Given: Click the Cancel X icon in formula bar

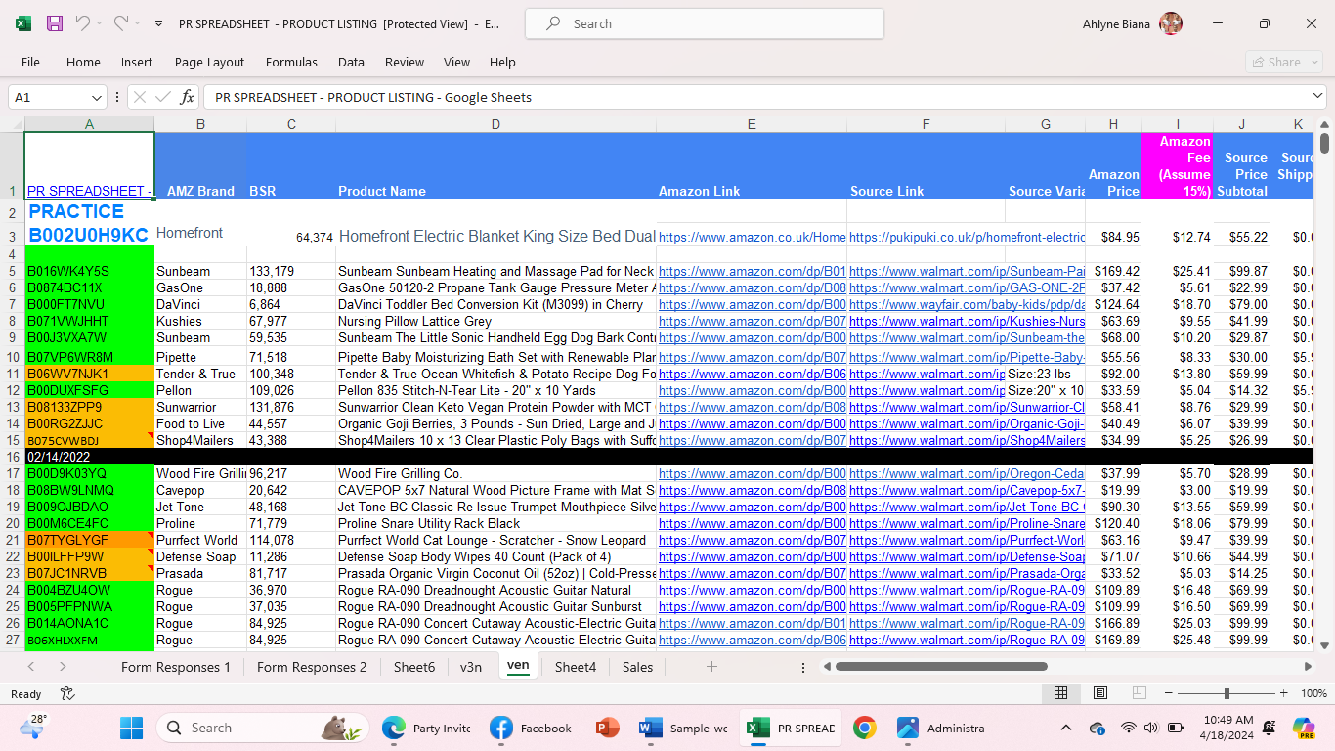Looking at the screenshot, I should (139, 97).
